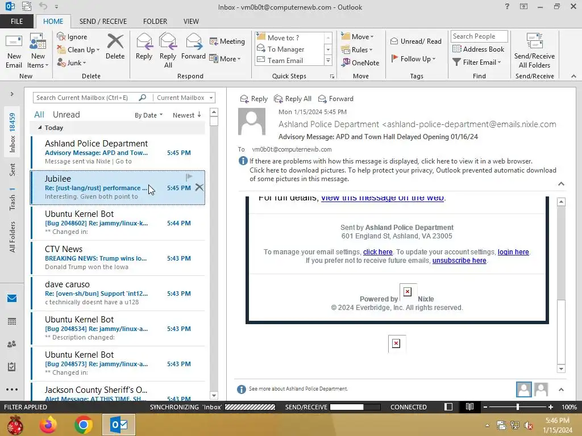Image resolution: width=582 pixels, height=436 pixels.
Task: Expand the Quick Steps gallery
Action: 328,60
